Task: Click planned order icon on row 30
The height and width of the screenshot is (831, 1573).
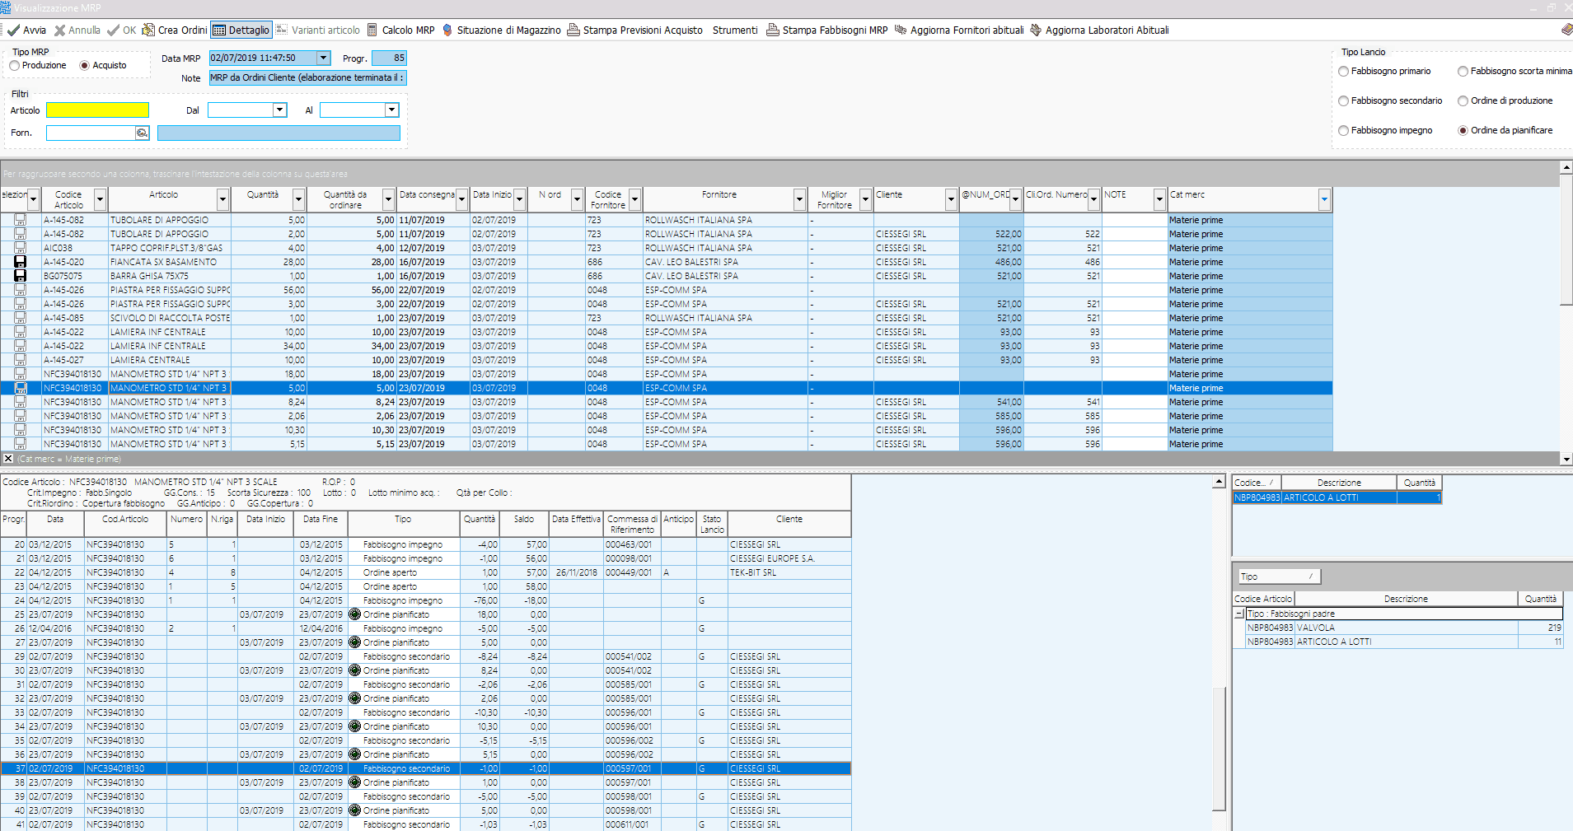Action: [355, 670]
